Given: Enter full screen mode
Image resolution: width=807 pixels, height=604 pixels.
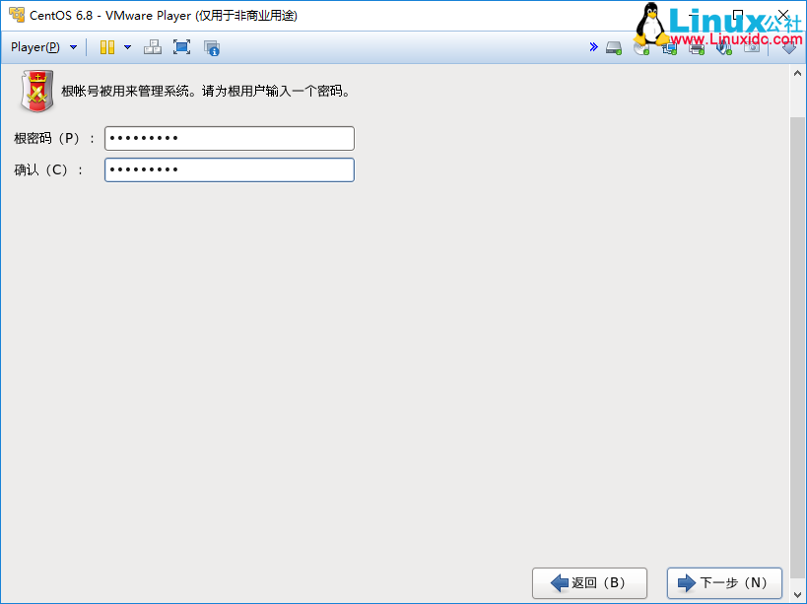Looking at the screenshot, I should (181, 47).
